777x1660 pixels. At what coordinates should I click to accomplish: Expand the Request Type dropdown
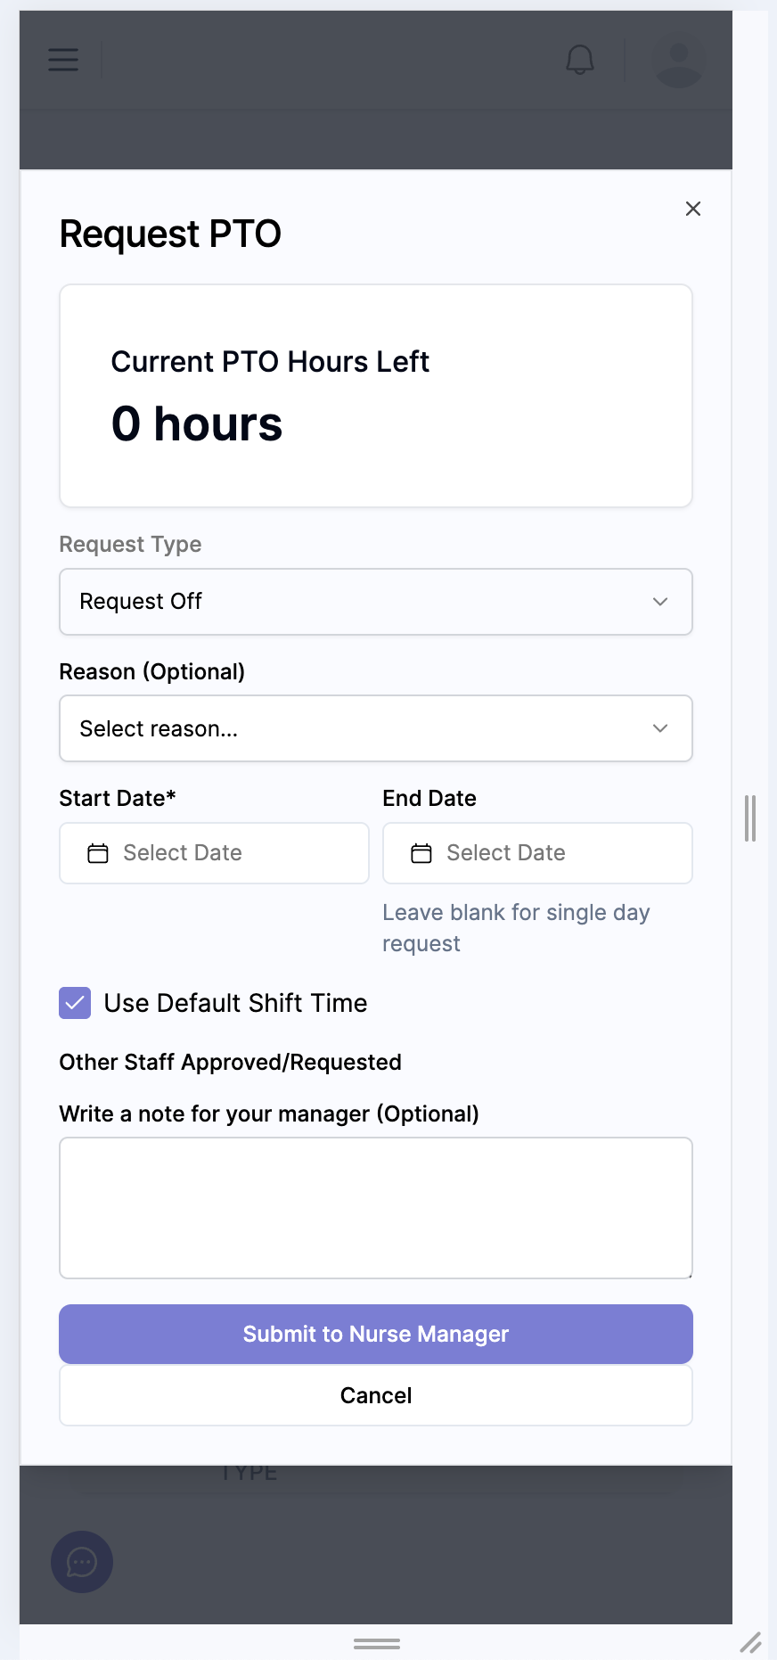(376, 602)
